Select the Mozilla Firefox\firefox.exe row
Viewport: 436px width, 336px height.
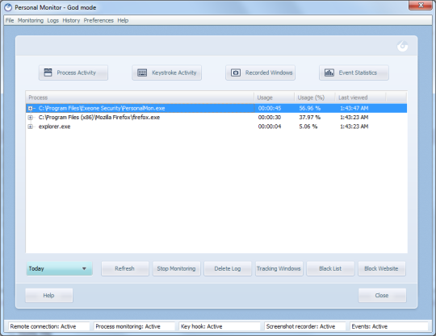point(216,118)
